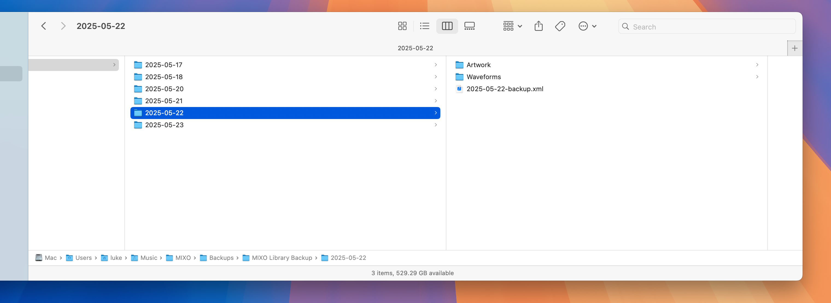Add a new tab with plus button

click(795, 48)
